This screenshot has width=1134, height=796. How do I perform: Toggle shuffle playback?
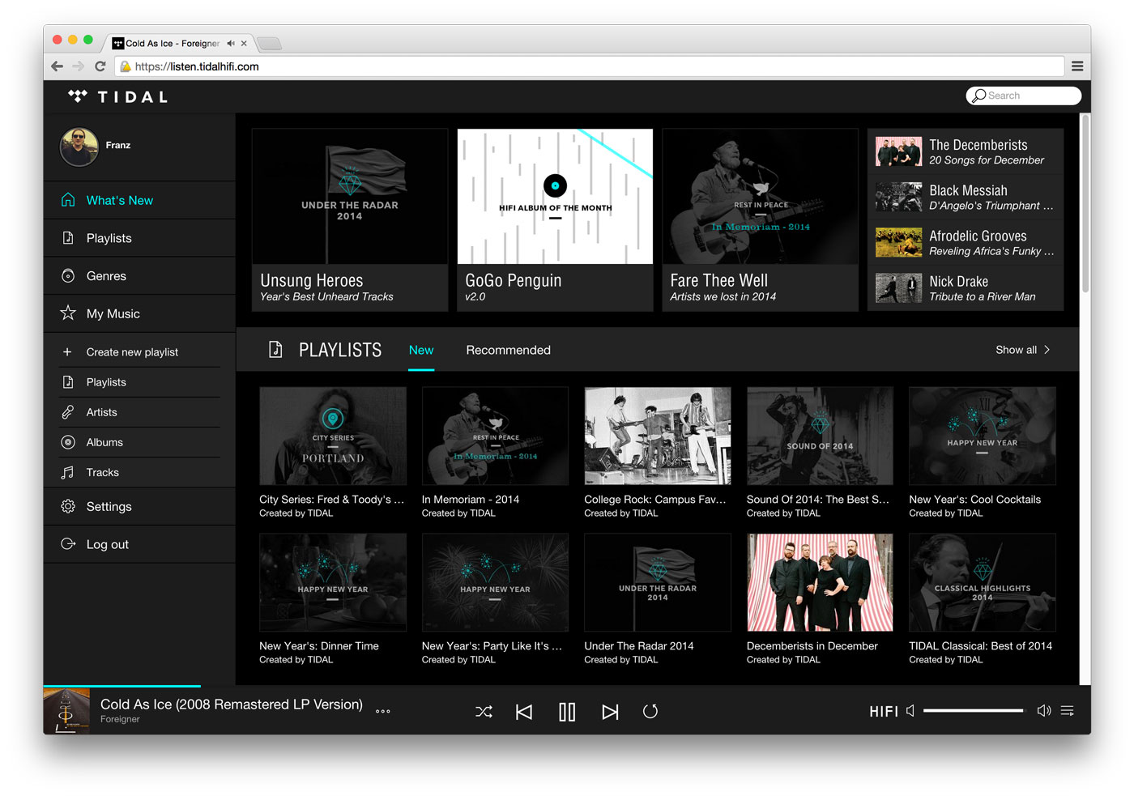(484, 712)
